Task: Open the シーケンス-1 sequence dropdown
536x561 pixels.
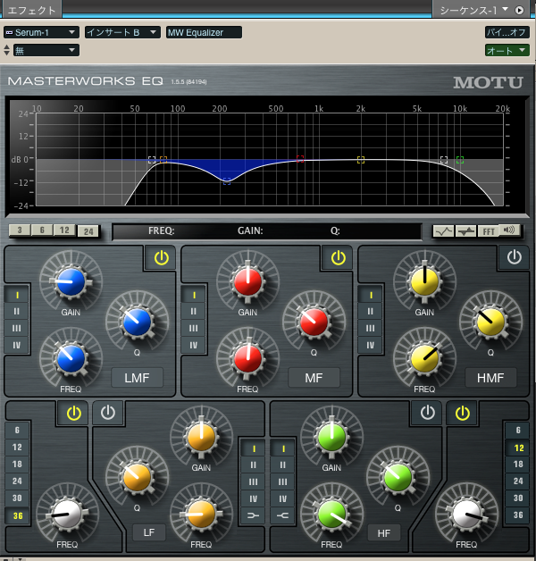Action: click(x=473, y=11)
